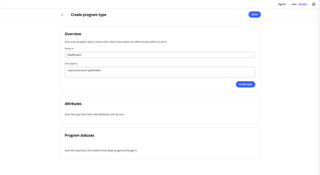The image size is (320, 175).
Task: Select the Program statuses section heading
Action: [x=79, y=135]
